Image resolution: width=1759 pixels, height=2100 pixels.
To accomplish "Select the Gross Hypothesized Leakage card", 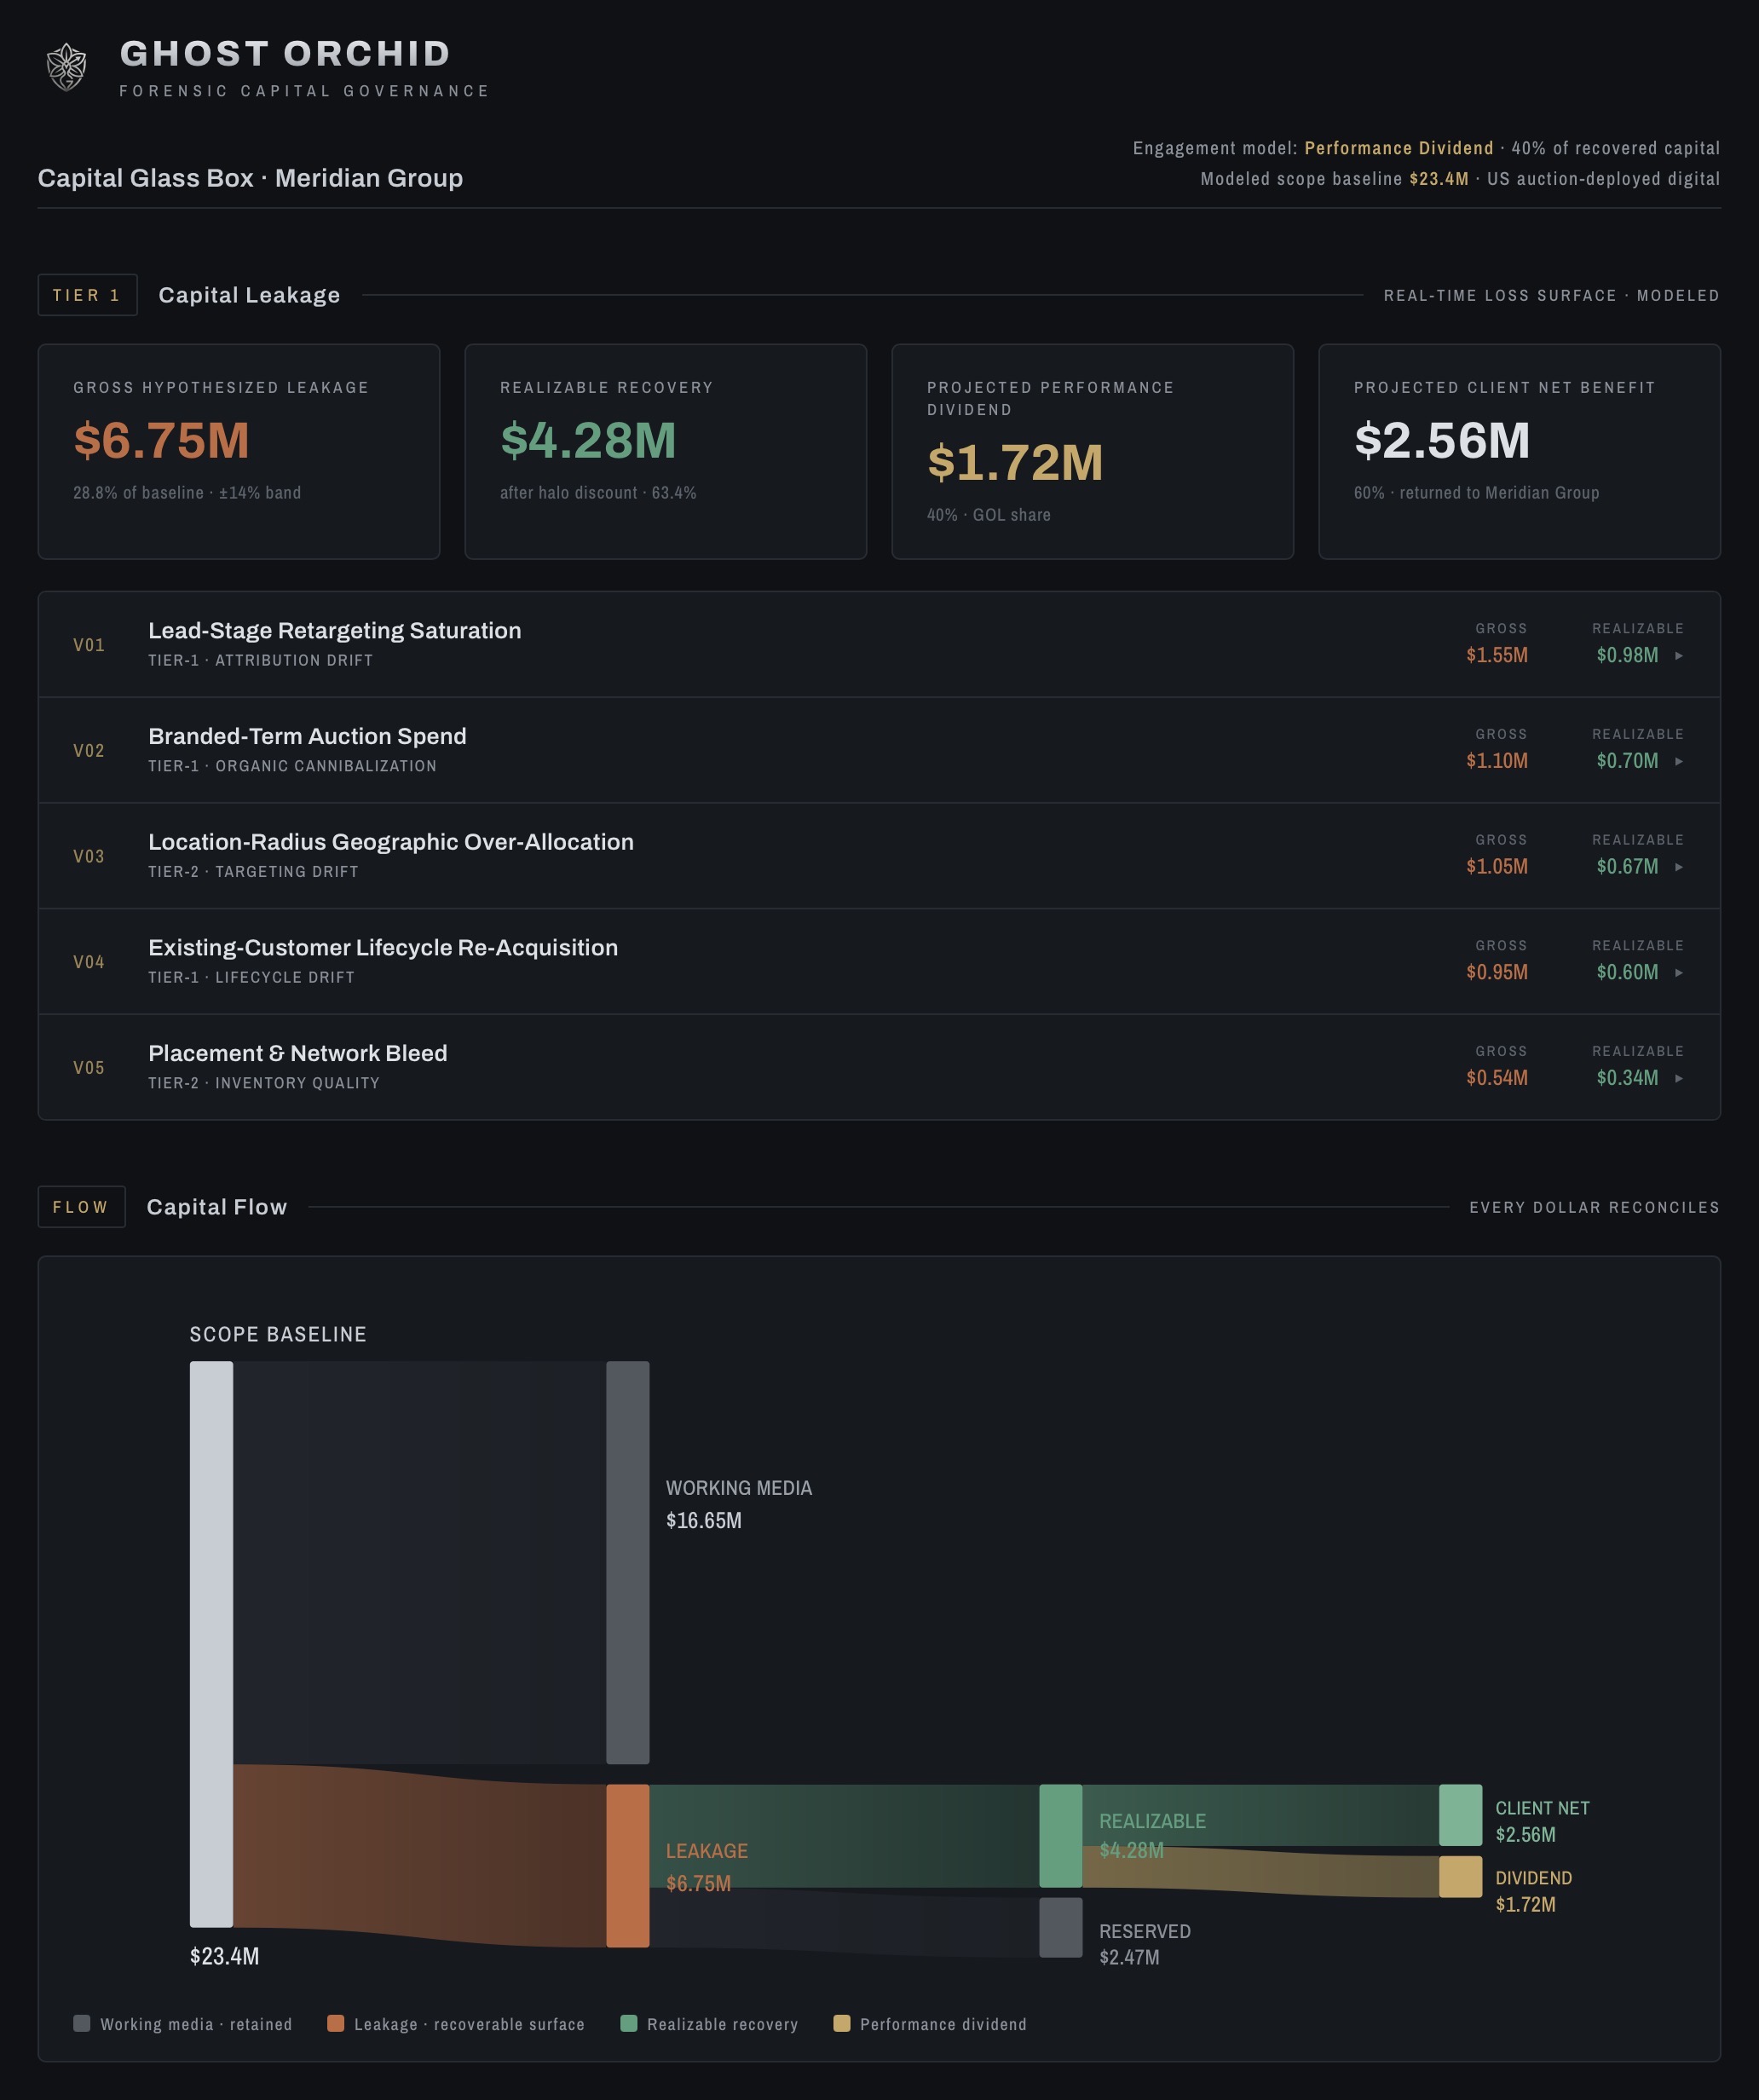I will point(239,452).
